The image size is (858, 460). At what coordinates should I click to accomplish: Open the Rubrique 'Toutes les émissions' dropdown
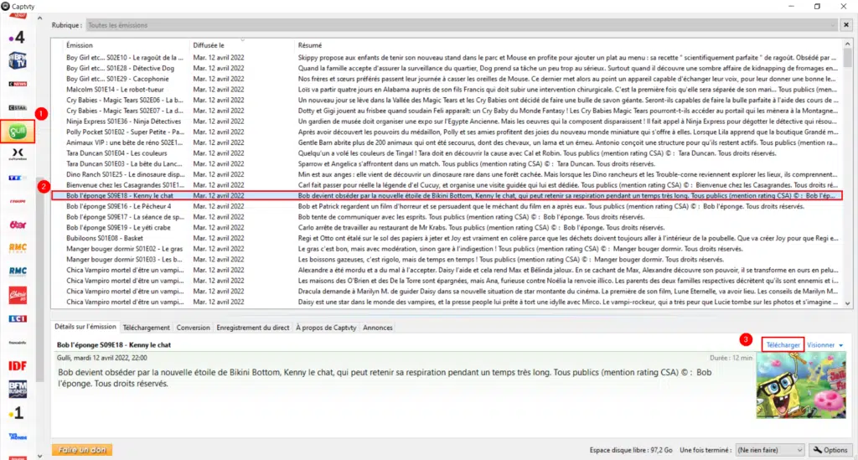462,25
